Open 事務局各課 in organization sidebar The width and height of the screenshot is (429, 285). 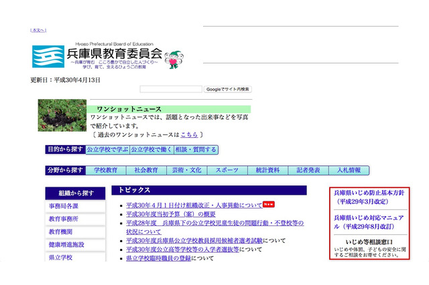coord(75,206)
